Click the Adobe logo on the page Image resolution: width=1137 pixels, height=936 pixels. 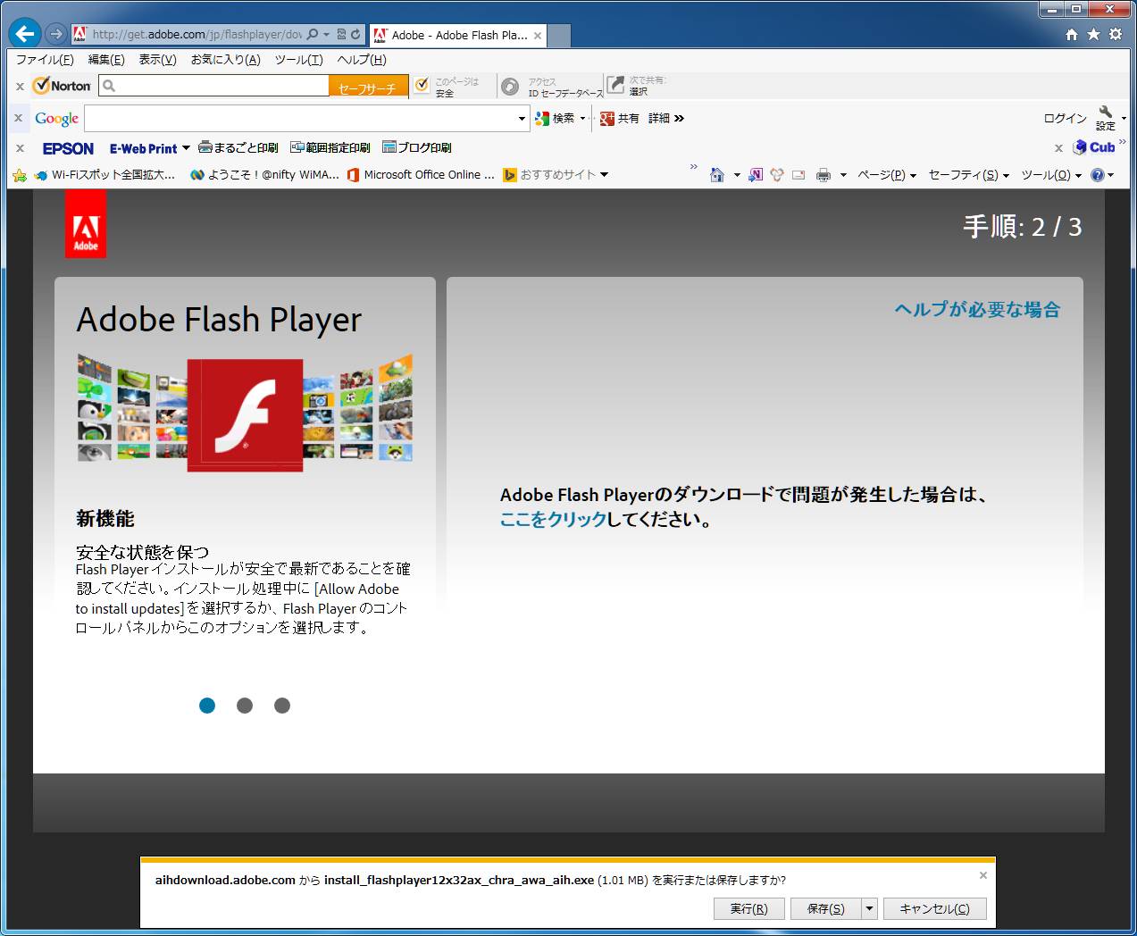(86, 224)
